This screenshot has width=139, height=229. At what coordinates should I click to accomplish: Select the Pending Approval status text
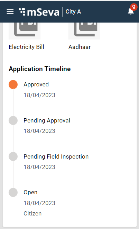click(x=47, y=121)
